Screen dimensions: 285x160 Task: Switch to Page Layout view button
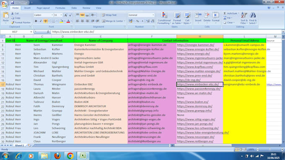tap(241, 150)
